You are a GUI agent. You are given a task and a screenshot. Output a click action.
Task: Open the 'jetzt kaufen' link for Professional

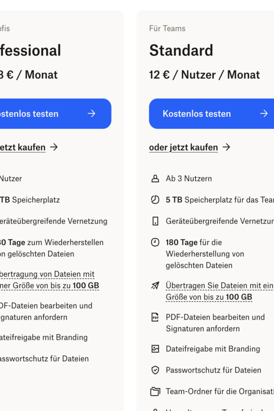(23, 147)
